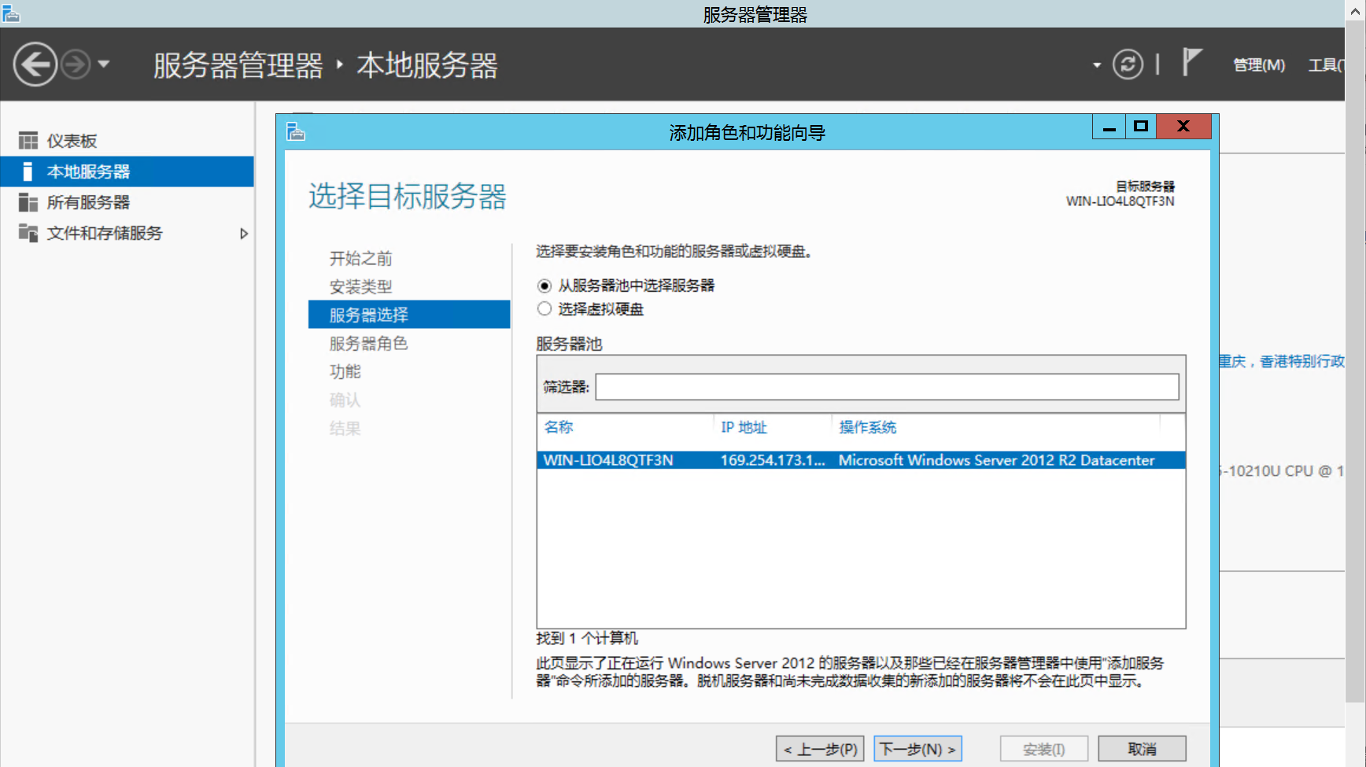The width and height of the screenshot is (1366, 767).
Task: Open the 管理(M) menu
Action: 1259,65
